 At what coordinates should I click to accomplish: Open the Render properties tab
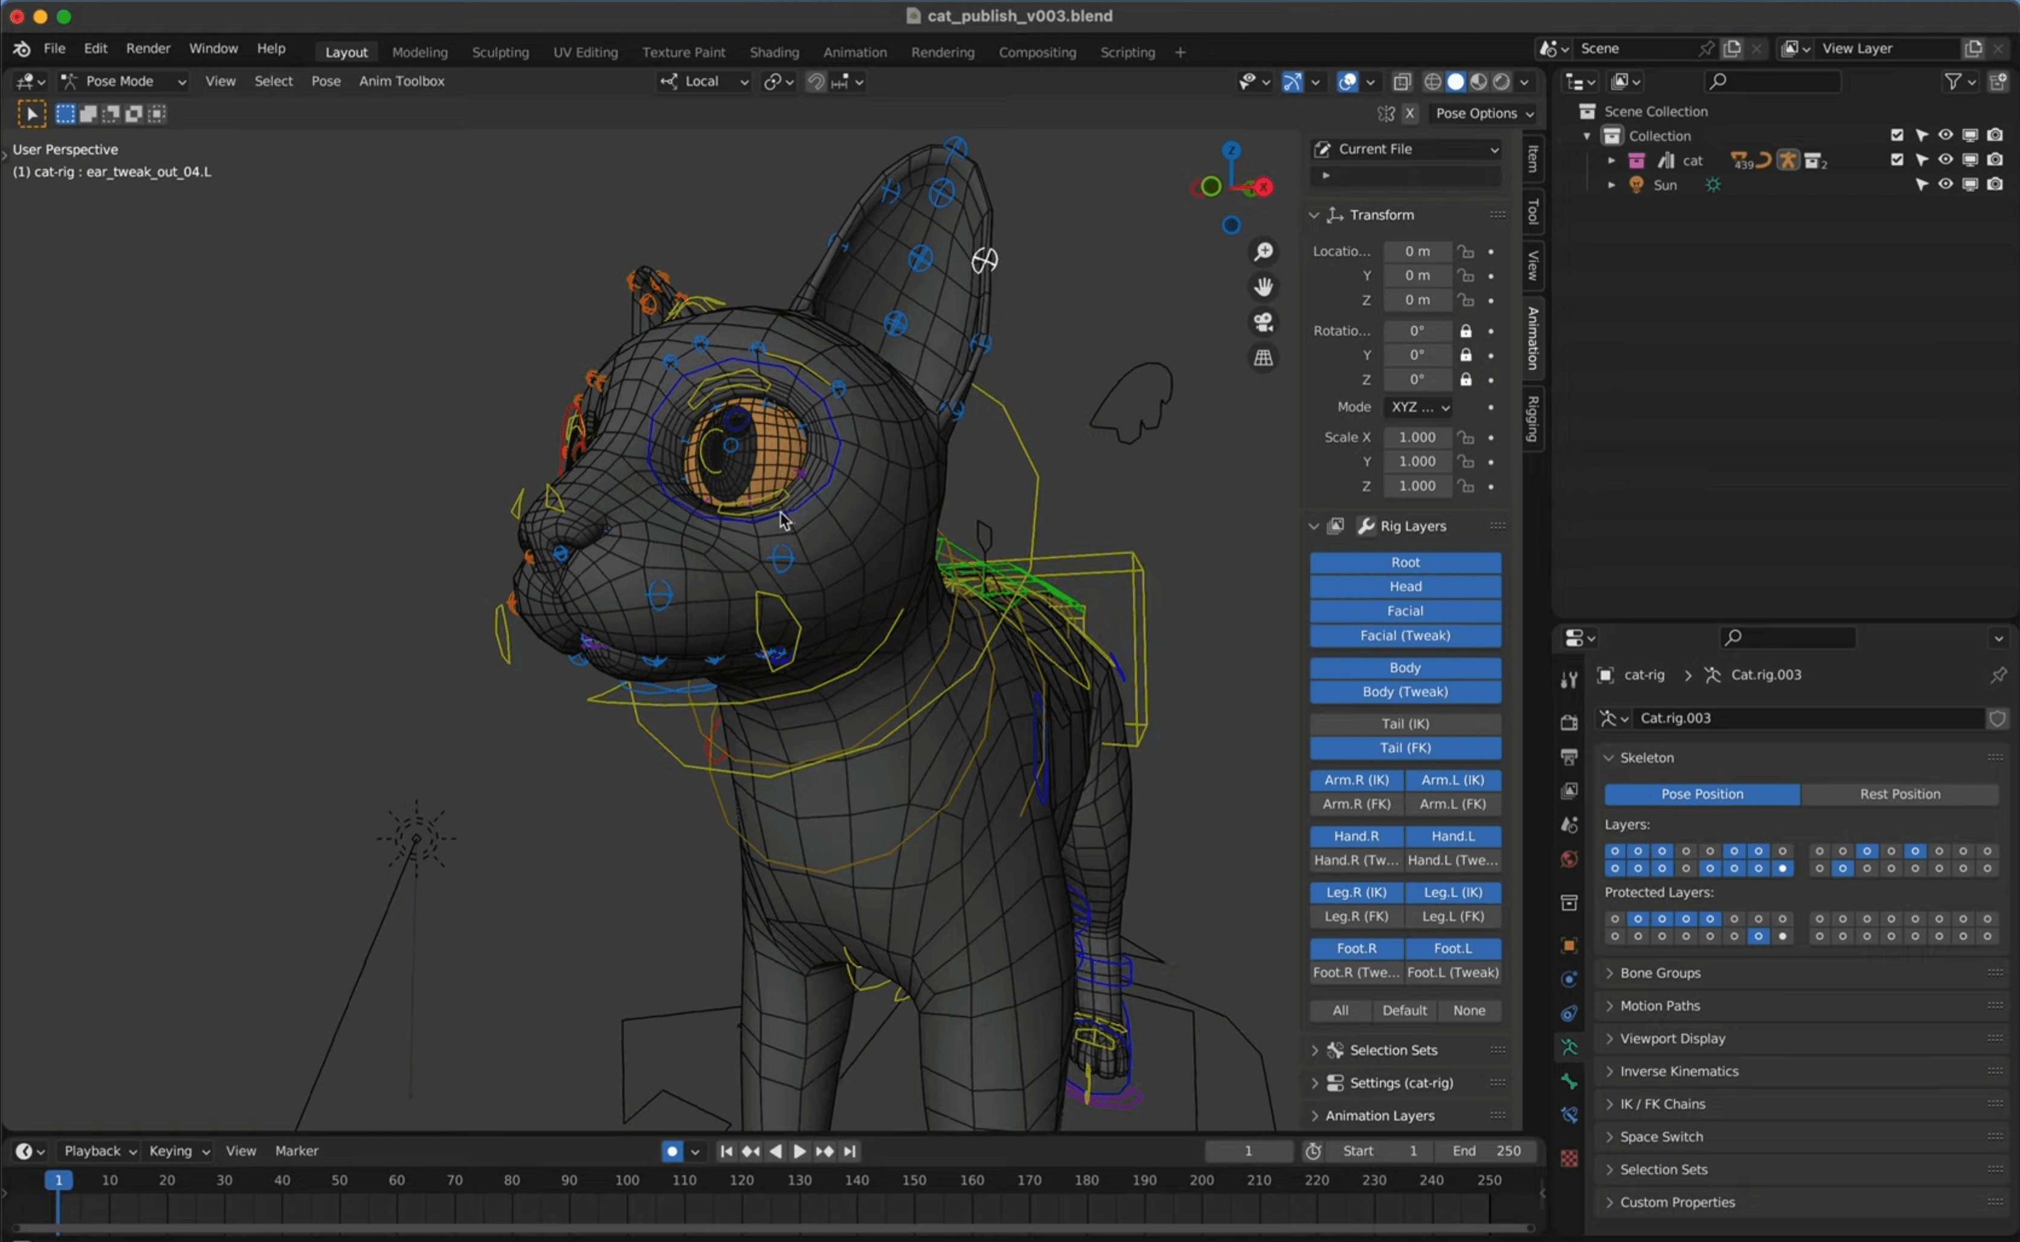1568,723
